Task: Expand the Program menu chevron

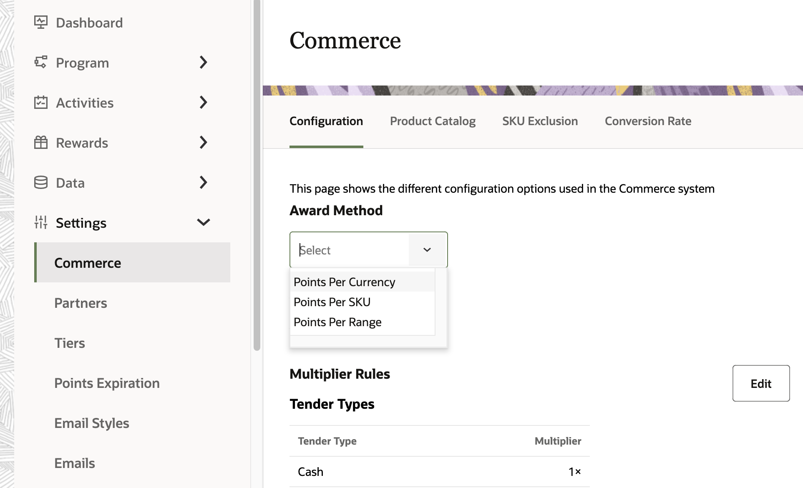Action: point(203,62)
